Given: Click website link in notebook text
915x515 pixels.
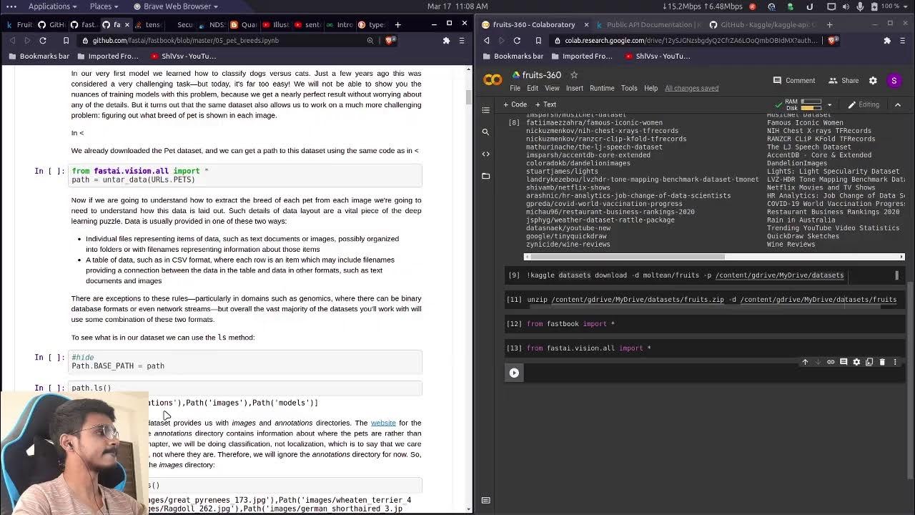Looking at the screenshot, I should point(383,423).
